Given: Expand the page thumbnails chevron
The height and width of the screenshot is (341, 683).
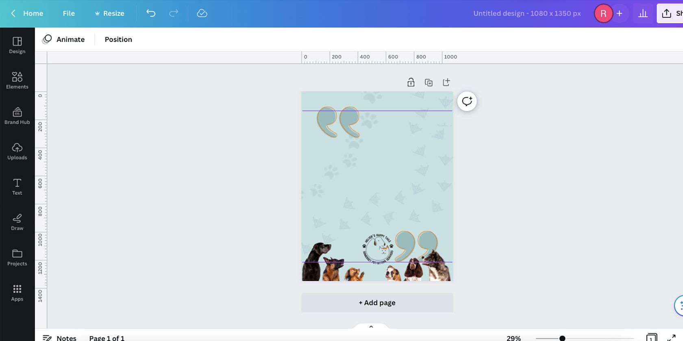Looking at the screenshot, I should click(371, 326).
